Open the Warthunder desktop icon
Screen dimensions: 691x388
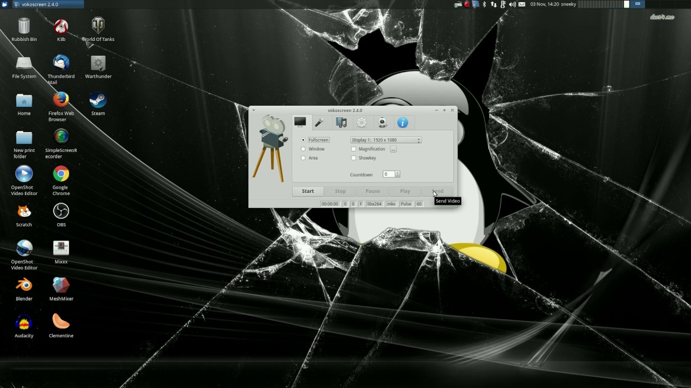click(x=98, y=67)
